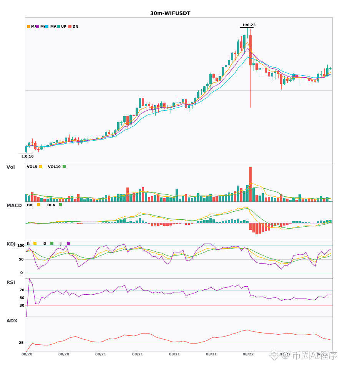This screenshot has width=340, height=365.
Task: Click the tallest red volume bar
Action: coord(250,184)
